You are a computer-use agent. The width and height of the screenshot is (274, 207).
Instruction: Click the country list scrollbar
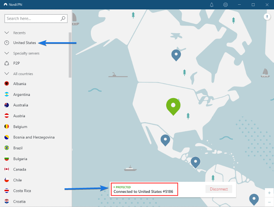pyautogui.click(x=70, y=55)
